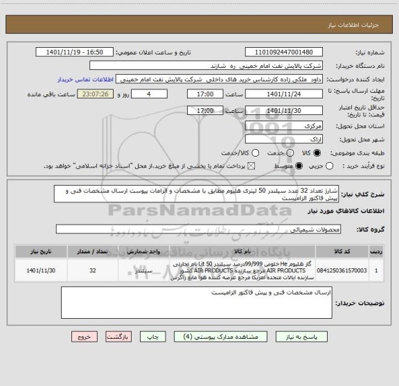Click the توضیحات خریدار text area
The height and width of the screenshot is (386, 399).
[x=197, y=302]
